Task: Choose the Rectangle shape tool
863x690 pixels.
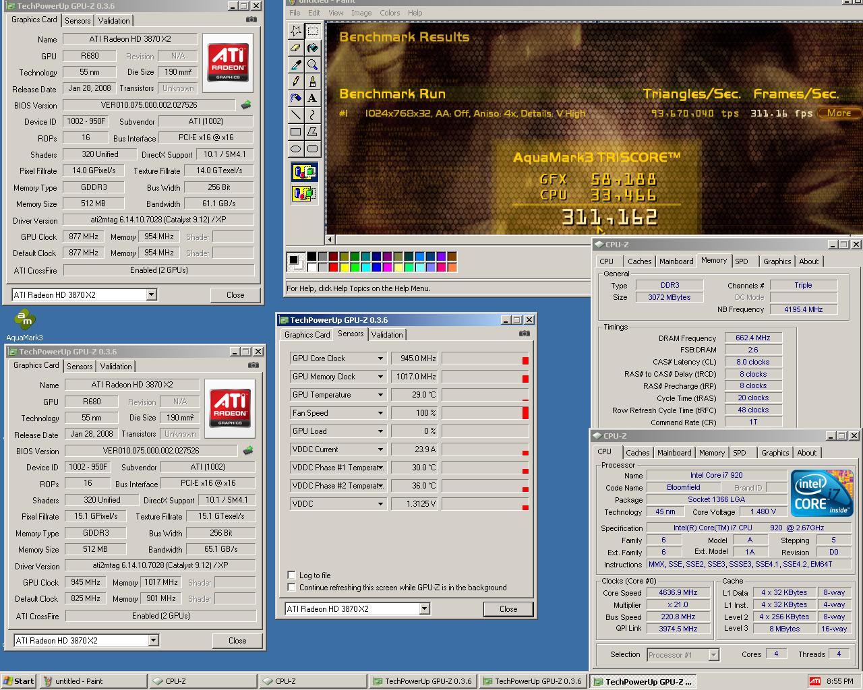Action: pyautogui.click(x=295, y=132)
